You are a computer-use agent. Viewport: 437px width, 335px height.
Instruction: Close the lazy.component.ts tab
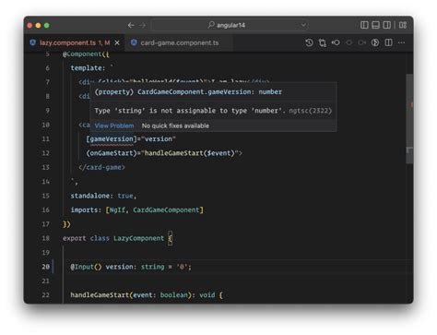pyautogui.click(x=117, y=42)
